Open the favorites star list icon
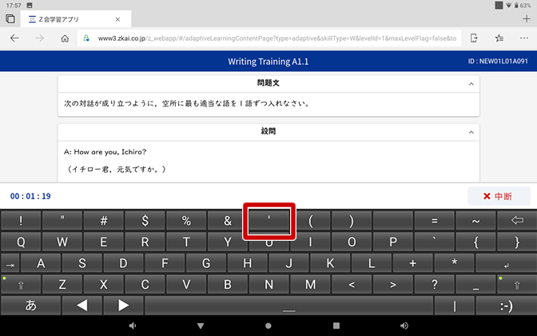The width and height of the screenshot is (537, 336). coord(499,38)
